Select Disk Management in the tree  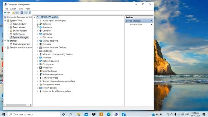pyautogui.click(x=21, y=44)
